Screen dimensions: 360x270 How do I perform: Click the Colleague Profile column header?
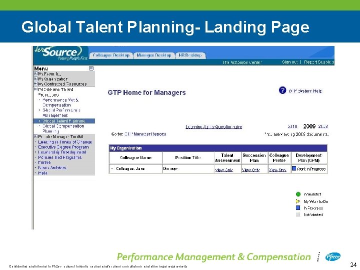(x=279, y=157)
